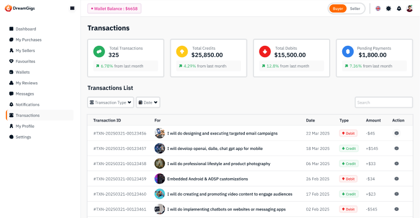Image resolution: width=420 pixels, height=218 pixels.
Task: Click the sidebar collapse hamburger icon
Action: coord(72,8)
